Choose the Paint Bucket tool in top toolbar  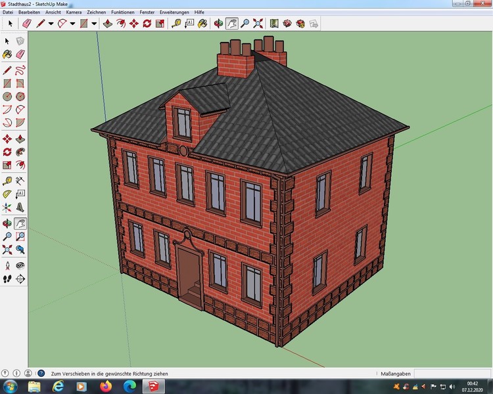202,24
